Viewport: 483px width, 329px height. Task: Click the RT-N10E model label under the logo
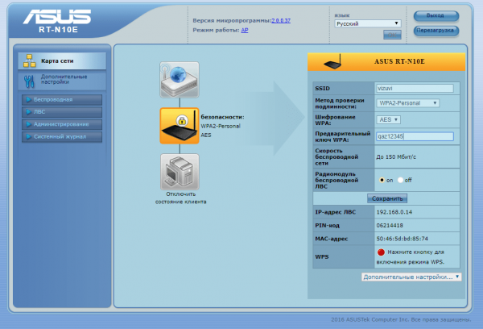[x=58, y=30]
